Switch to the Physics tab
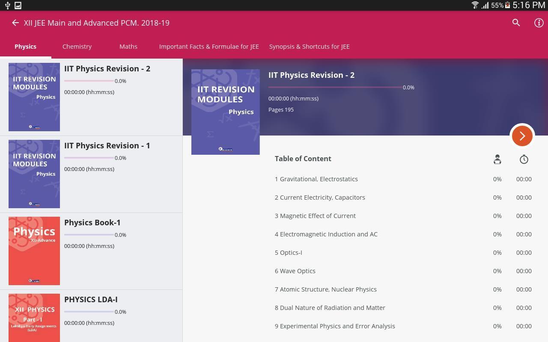 point(25,47)
